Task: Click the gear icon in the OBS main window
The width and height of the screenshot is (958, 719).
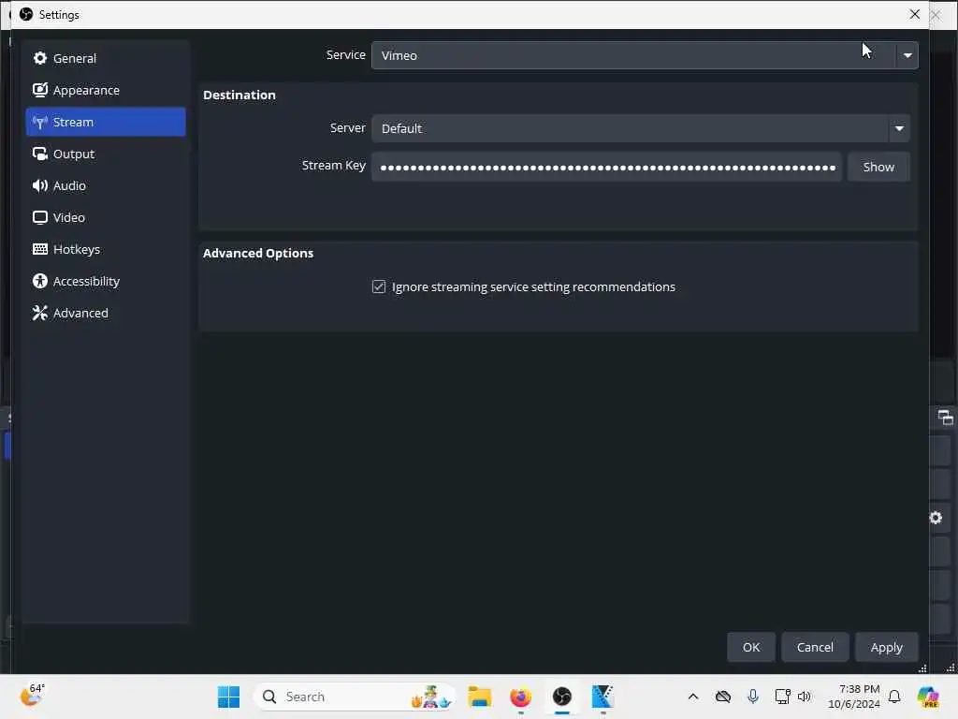Action: click(x=936, y=518)
